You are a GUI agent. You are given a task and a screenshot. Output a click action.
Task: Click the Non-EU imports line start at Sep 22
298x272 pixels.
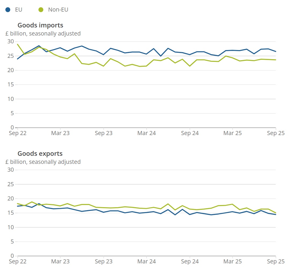[x=17, y=44]
